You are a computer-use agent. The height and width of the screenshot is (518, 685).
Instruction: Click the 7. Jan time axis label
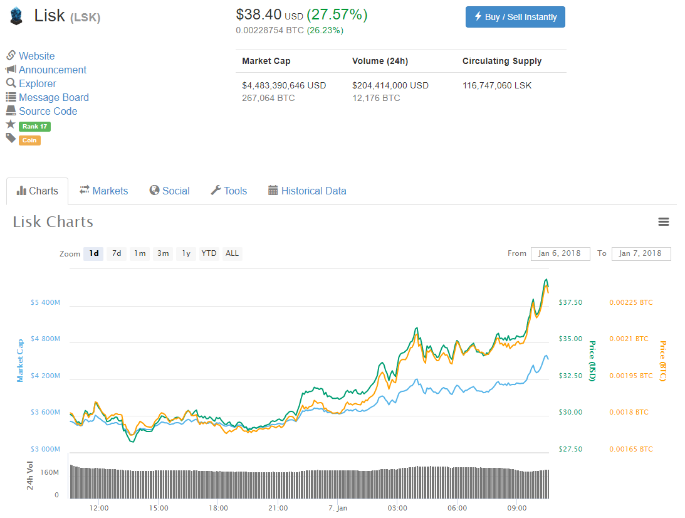click(338, 508)
